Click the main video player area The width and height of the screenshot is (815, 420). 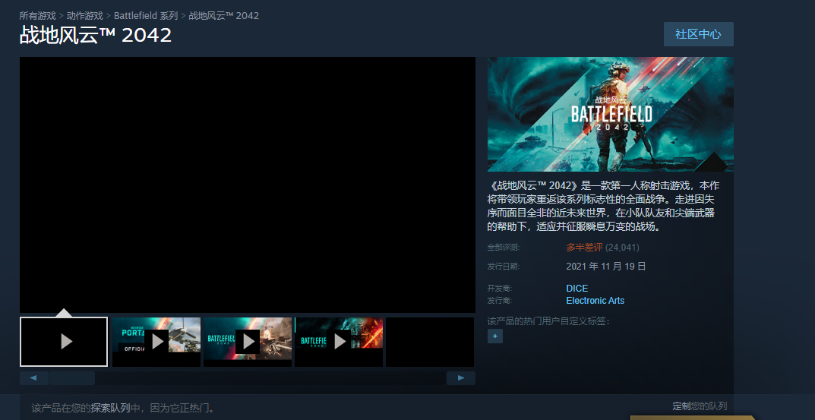[248, 185]
